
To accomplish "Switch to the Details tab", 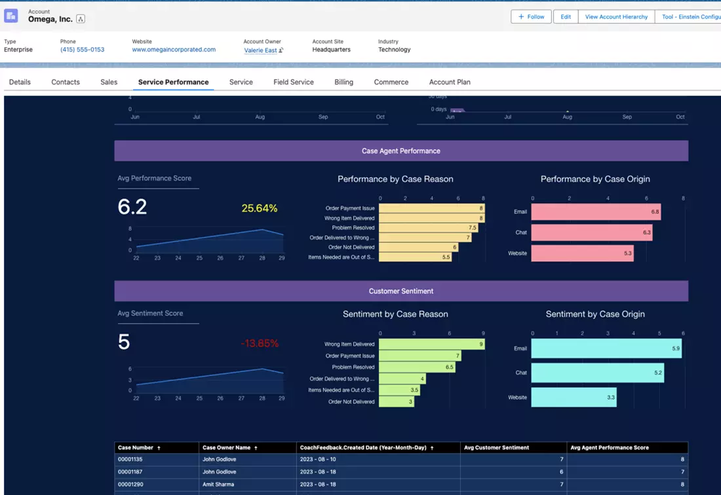I will pos(20,82).
